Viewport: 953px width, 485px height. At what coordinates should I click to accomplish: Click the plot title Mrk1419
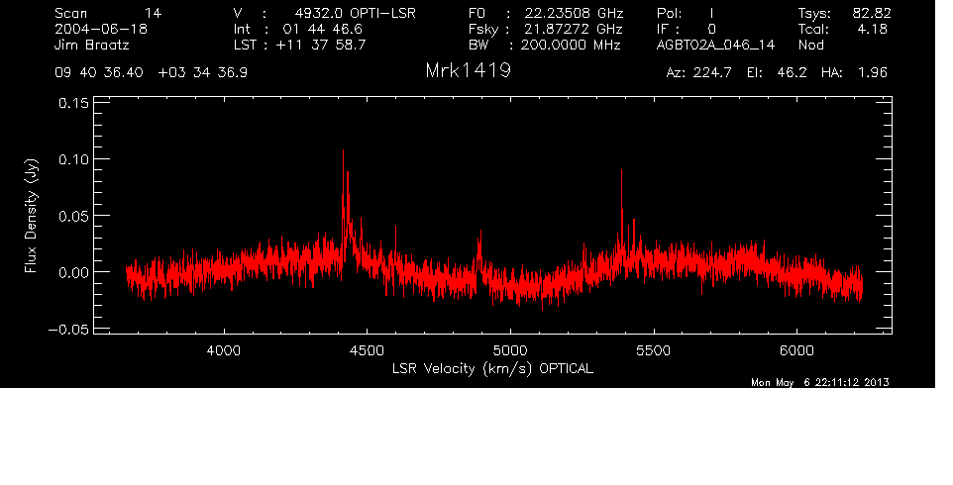[468, 70]
